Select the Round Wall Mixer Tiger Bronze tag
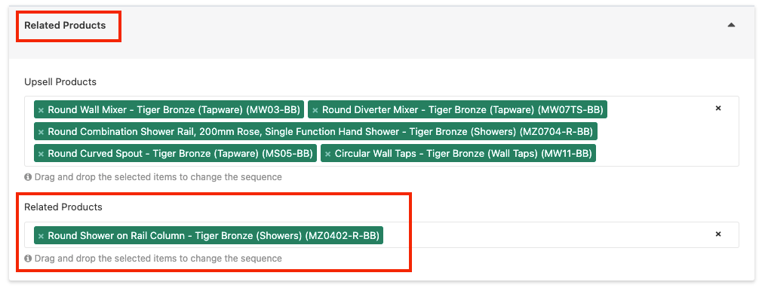Image resolution: width=762 pixels, height=288 pixels. pyautogui.click(x=169, y=110)
